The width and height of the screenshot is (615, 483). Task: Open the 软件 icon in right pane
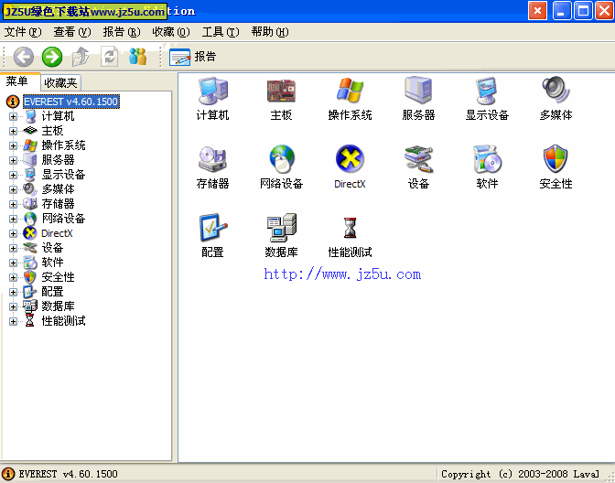(x=487, y=167)
